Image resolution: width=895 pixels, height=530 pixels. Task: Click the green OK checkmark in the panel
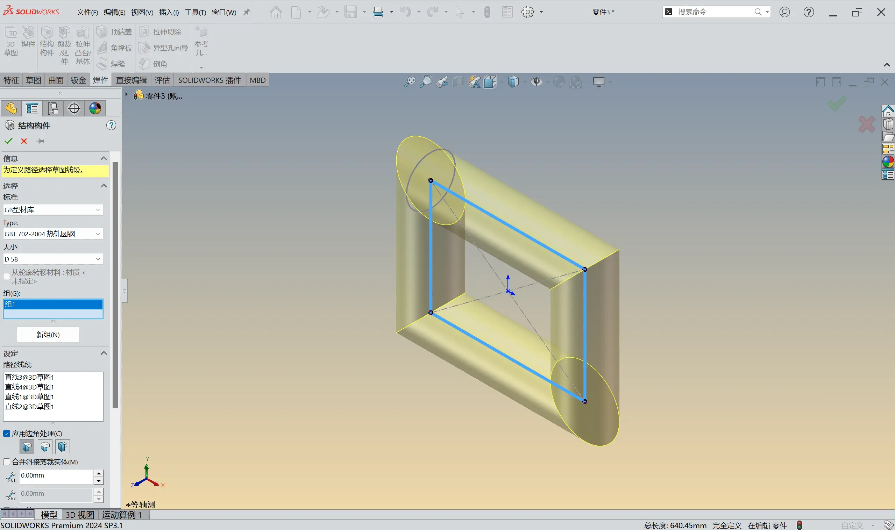pyautogui.click(x=8, y=141)
